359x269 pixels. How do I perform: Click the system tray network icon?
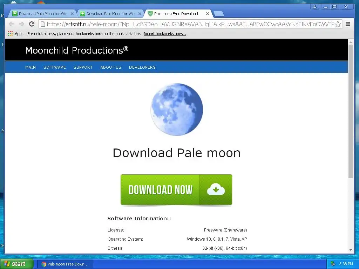[x=333, y=264]
